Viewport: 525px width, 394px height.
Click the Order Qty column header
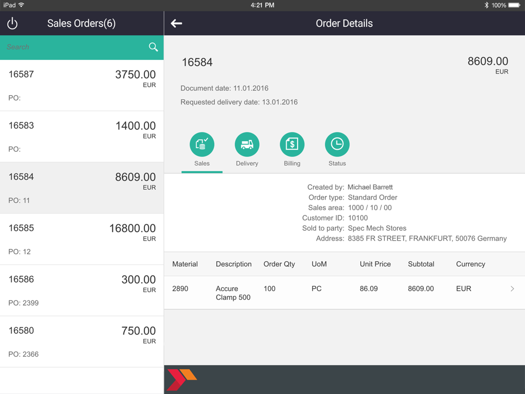pos(279,264)
